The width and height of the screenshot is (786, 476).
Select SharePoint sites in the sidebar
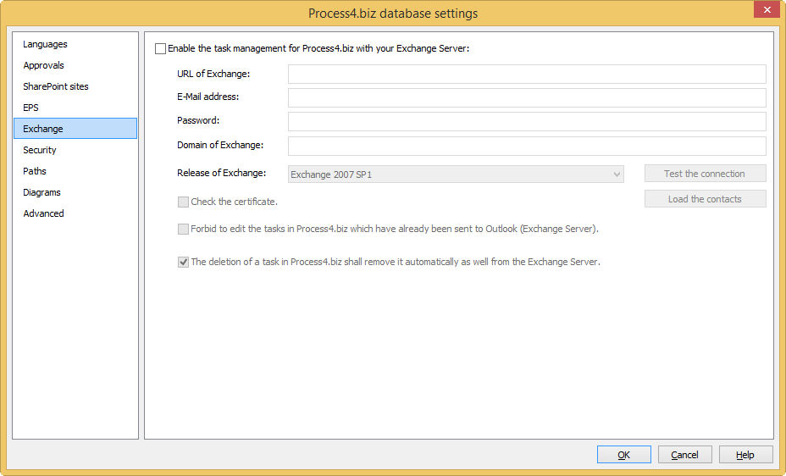tap(75, 86)
